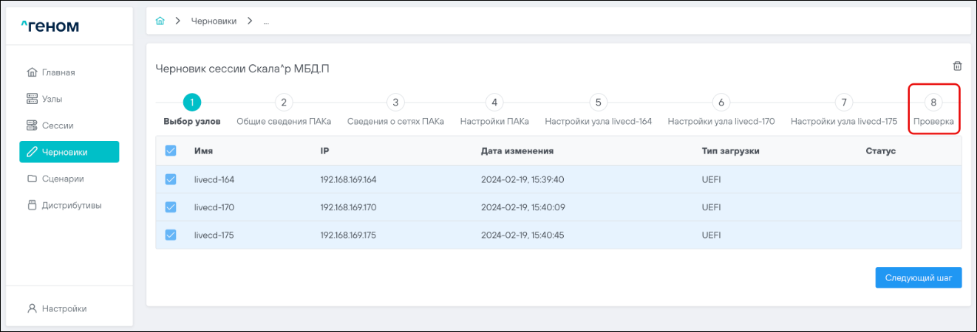Uncheck the livecd-164 row checkbox
This screenshot has height=332, width=977.
click(x=171, y=179)
